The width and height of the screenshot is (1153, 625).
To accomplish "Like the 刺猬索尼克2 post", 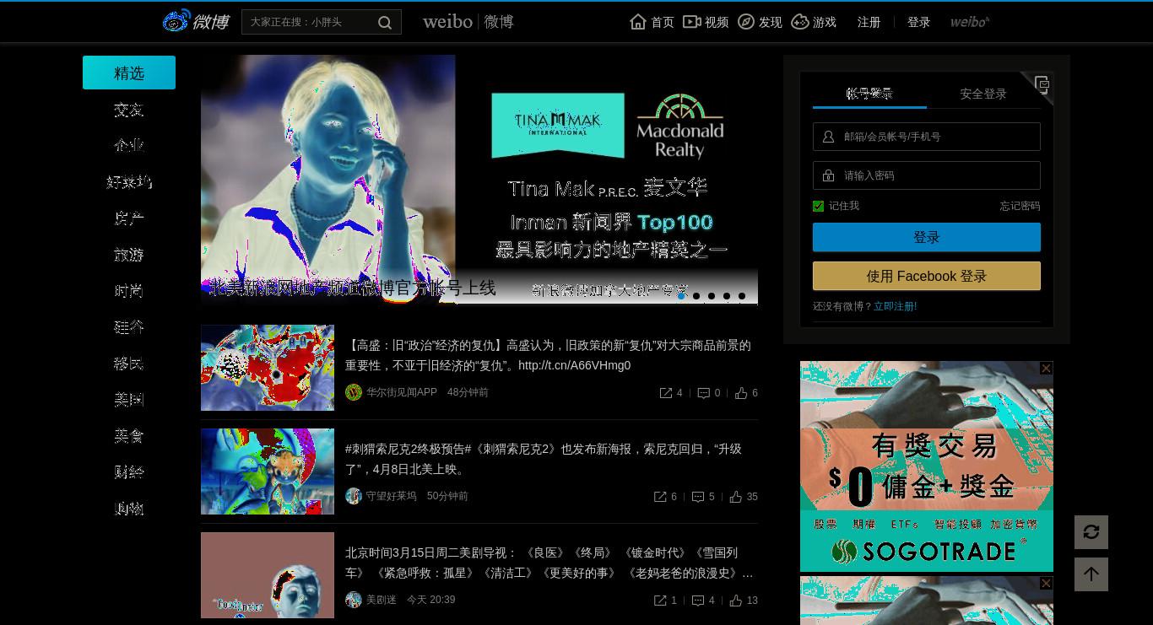I will pos(736,497).
